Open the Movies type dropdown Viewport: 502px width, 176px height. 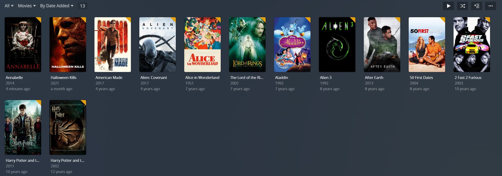(x=27, y=6)
